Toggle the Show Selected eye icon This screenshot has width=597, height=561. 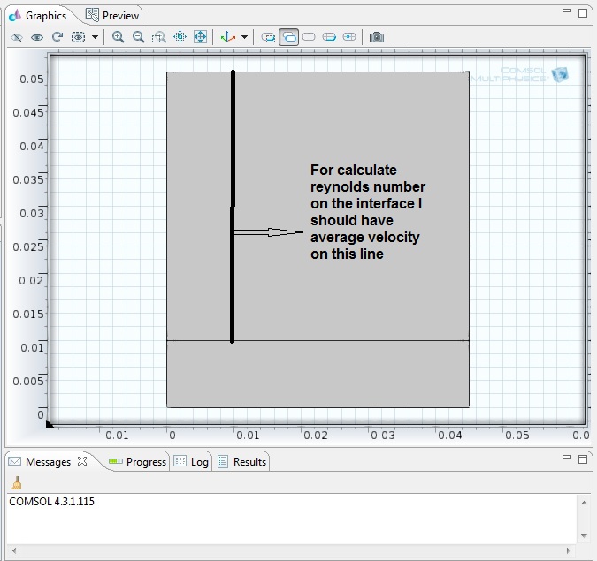tap(37, 37)
